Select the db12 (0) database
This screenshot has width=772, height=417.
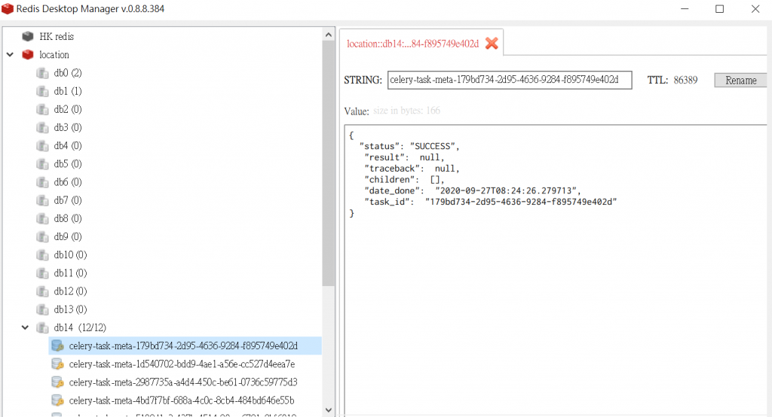pos(70,291)
